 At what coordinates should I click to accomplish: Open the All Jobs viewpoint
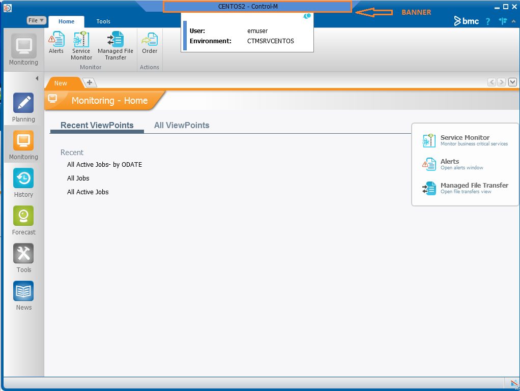pyautogui.click(x=78, y=178)
